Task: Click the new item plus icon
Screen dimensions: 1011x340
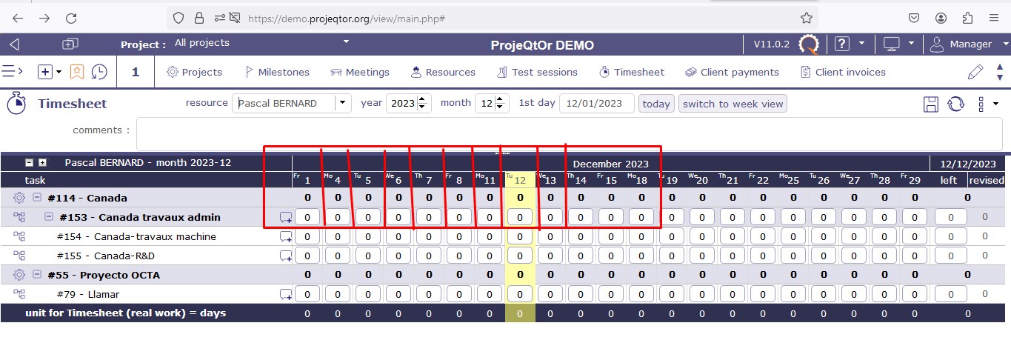Action: 45,72
